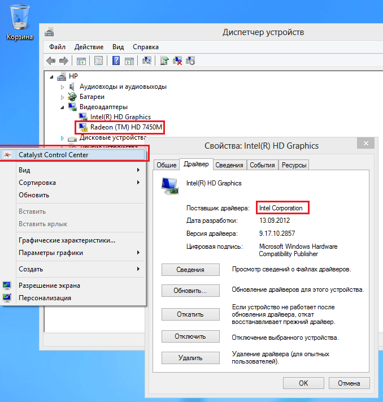Open the Создать submenu arrow
Image resolution: width=383 pixels, height=402 pixels.
click(x=138, y=269)
